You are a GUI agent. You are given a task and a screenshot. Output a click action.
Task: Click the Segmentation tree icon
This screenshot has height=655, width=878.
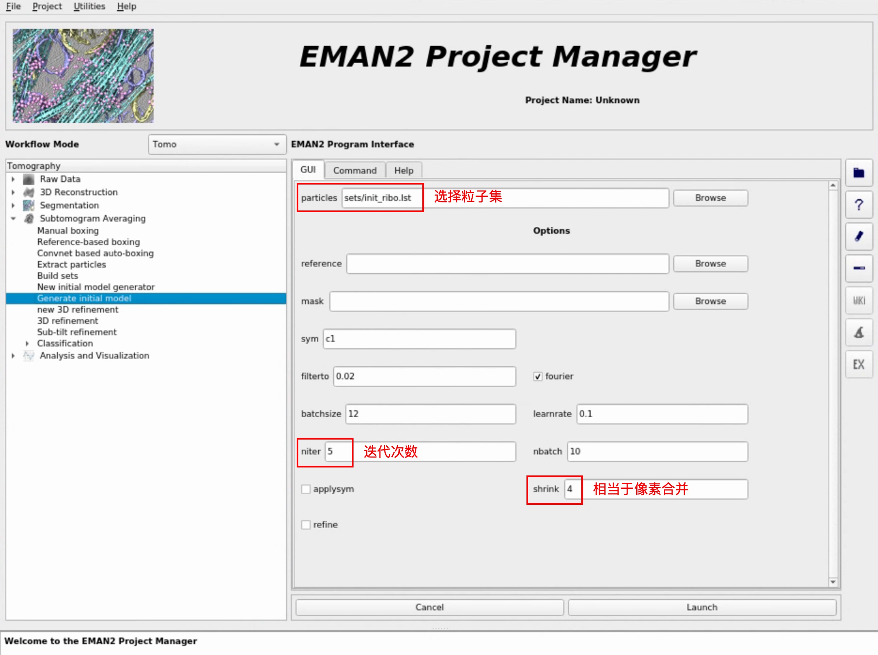pos(29,205)
